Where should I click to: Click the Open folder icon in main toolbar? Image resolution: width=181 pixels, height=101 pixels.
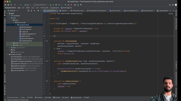(x=5, y=5)
